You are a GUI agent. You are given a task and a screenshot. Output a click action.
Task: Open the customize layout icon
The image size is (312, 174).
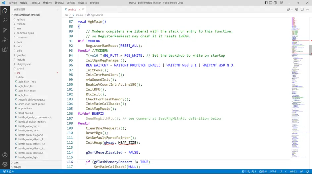[x=281, y=3]
